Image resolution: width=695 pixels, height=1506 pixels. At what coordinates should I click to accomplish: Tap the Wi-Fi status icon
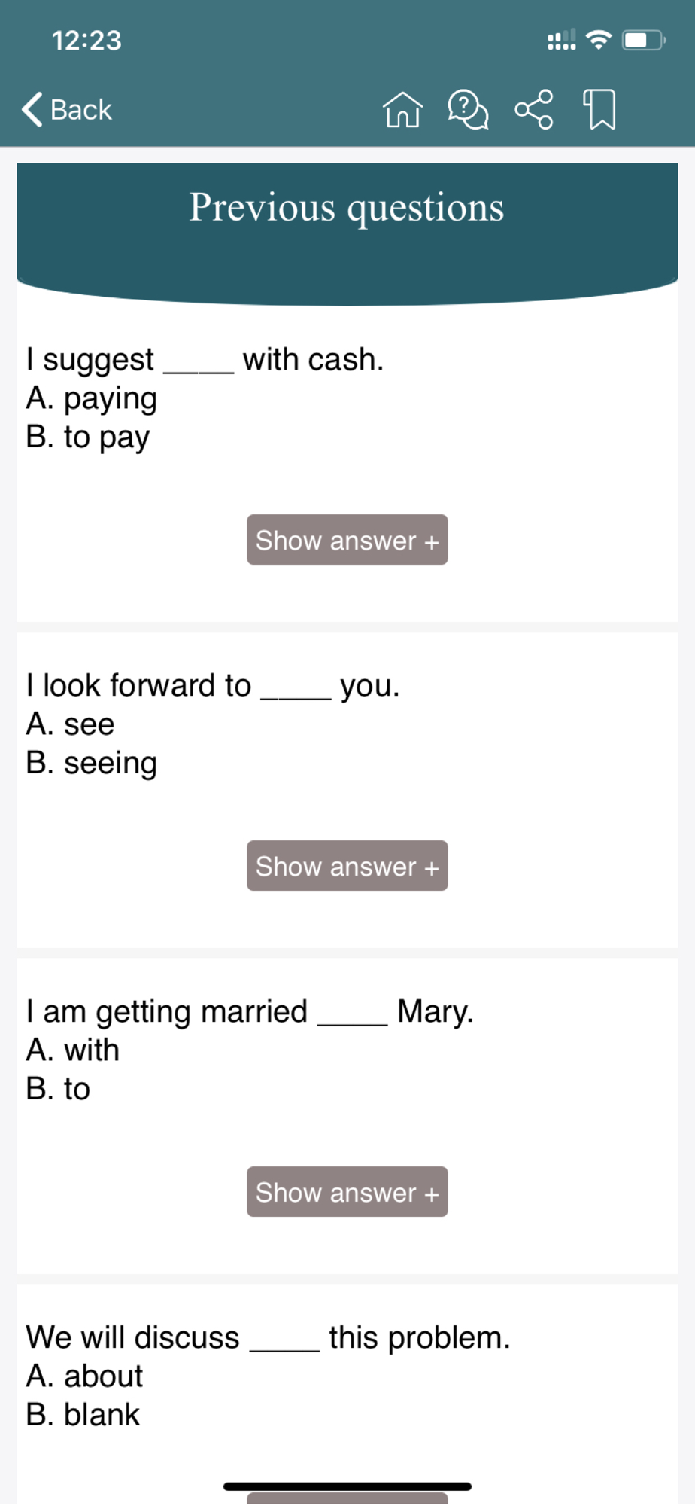(x=599, y=40)
